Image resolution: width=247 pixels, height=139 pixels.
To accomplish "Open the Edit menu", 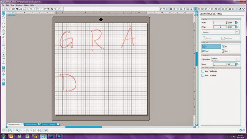I will pyautogui.click(x=7, y=5).
